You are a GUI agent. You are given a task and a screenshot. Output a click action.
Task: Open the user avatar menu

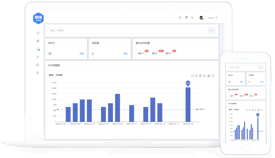click(x=201, y=18)
